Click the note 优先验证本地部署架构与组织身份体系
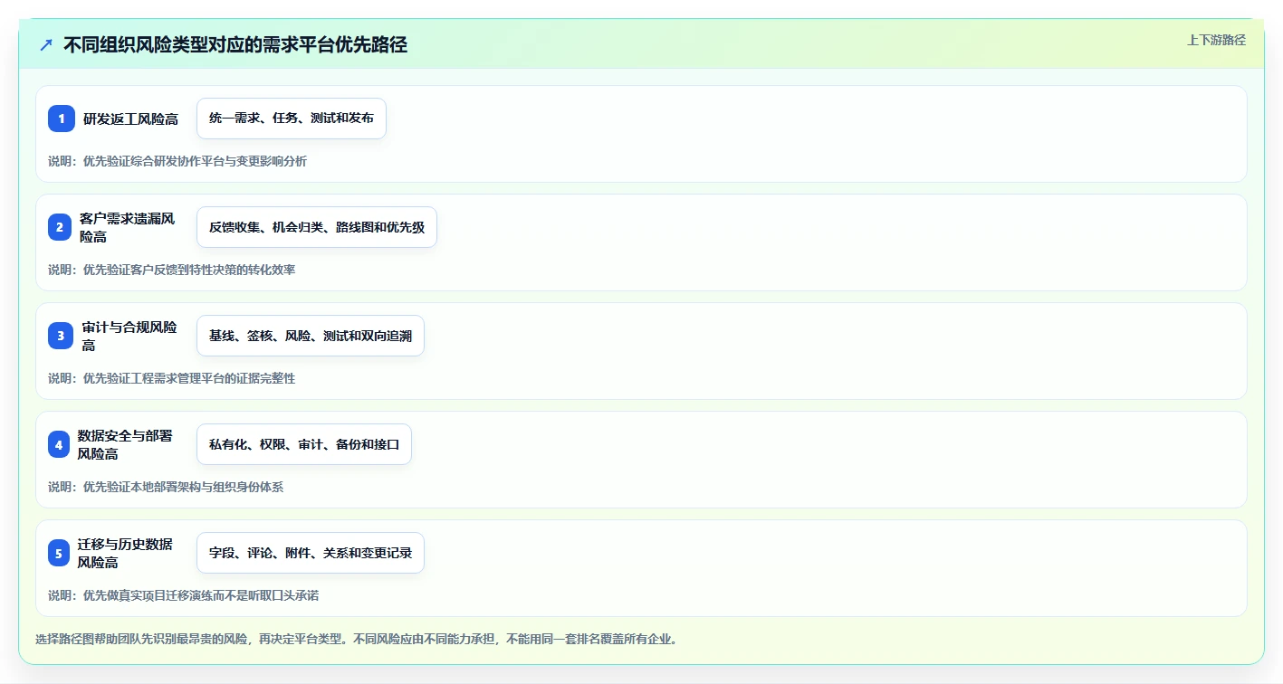1283x684 pixels. point(183,487)
